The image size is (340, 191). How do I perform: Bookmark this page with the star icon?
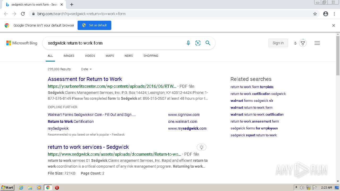click(x=315, y=14)
